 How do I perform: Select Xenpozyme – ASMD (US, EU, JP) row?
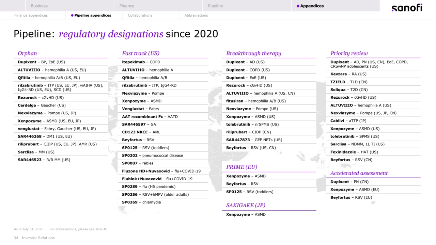tap(61, 121)
